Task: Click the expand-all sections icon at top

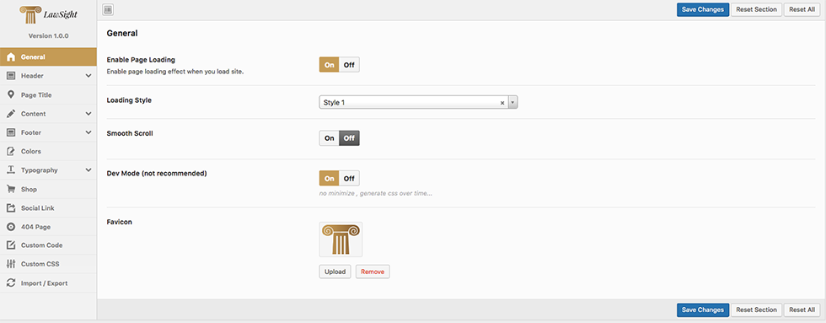Action: [108, 9]
